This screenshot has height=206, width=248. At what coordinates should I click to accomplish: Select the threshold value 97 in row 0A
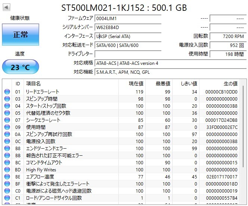pos(194,134)
